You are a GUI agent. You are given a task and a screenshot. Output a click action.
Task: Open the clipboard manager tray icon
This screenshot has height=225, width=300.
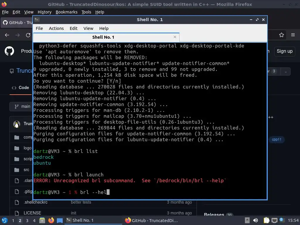266,220
